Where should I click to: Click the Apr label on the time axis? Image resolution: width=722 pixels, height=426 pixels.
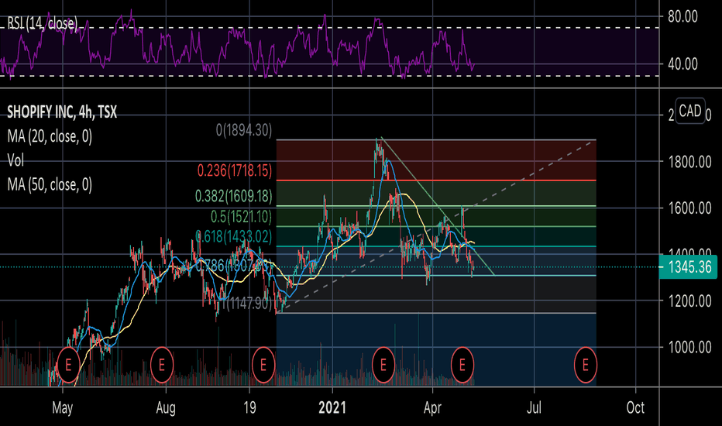coord(432,408)
